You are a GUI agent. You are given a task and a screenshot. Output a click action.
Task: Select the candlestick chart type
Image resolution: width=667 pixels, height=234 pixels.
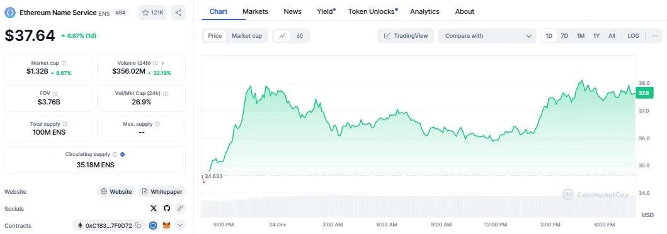[x=300, y=36]
